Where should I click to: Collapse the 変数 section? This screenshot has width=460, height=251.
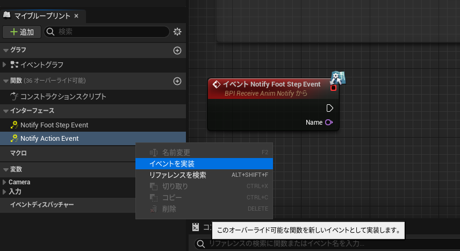[5, 169]
